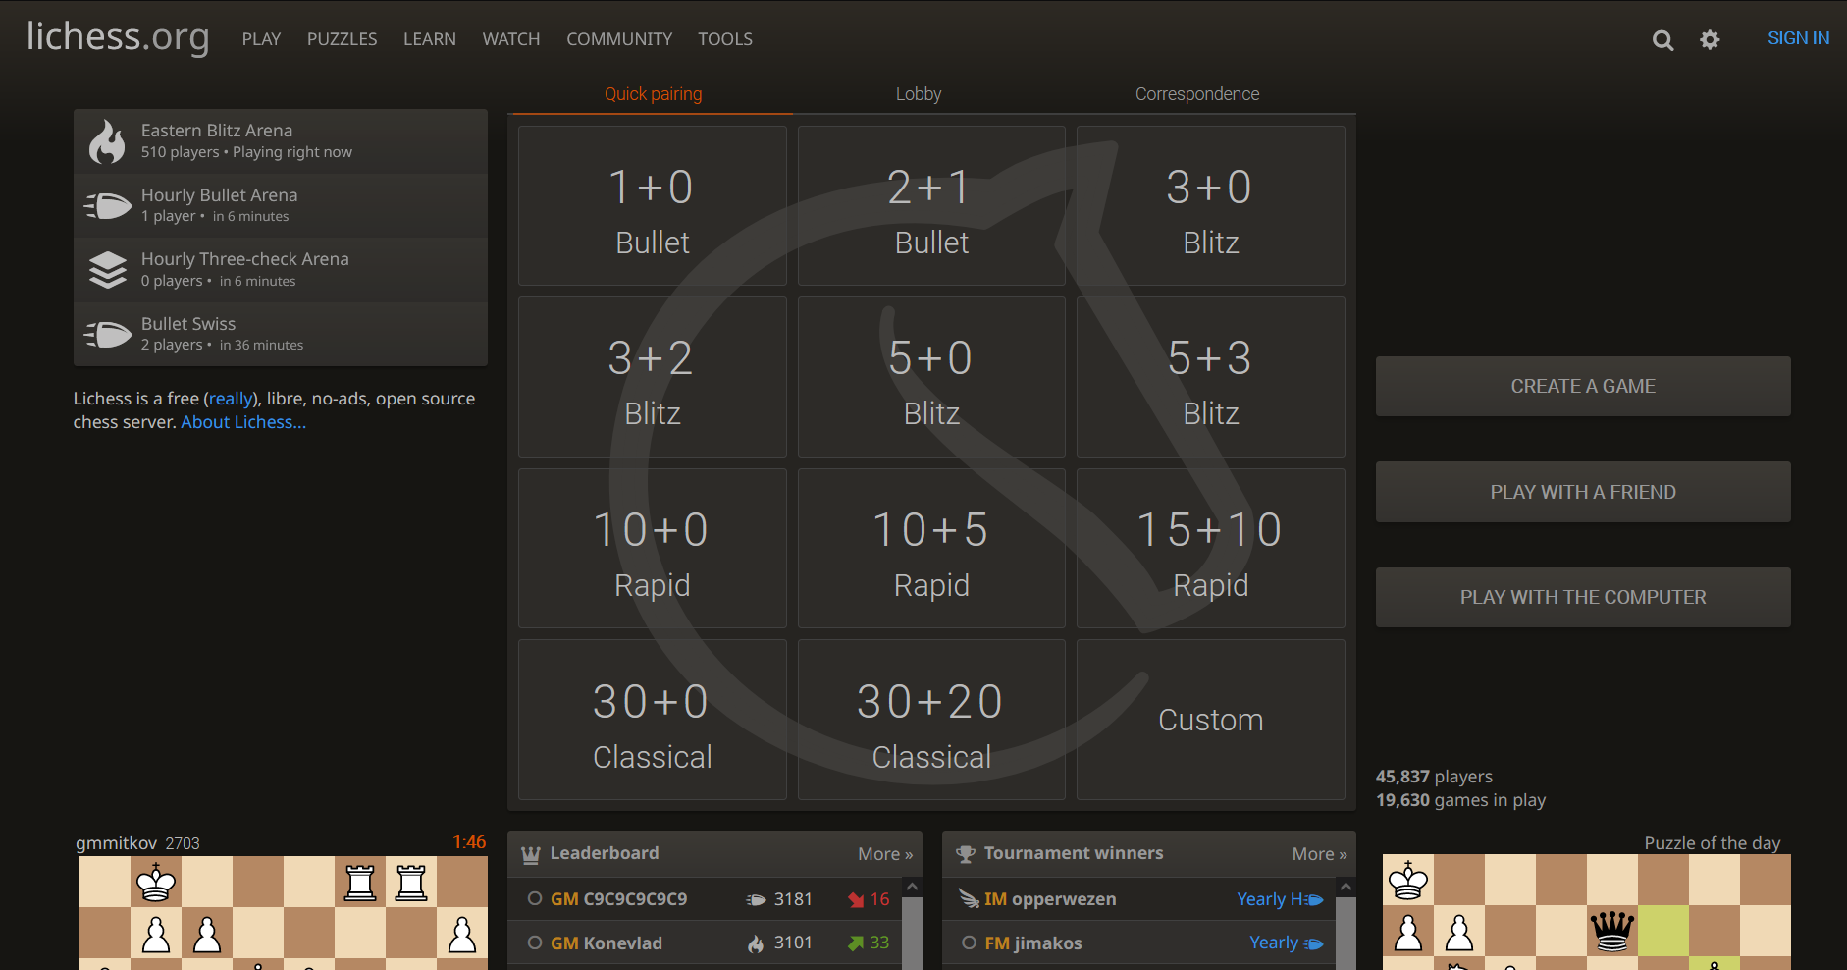Click the trophy icon beside Tournament winners
1847x970 pixels.
click(x=968, y=853)
